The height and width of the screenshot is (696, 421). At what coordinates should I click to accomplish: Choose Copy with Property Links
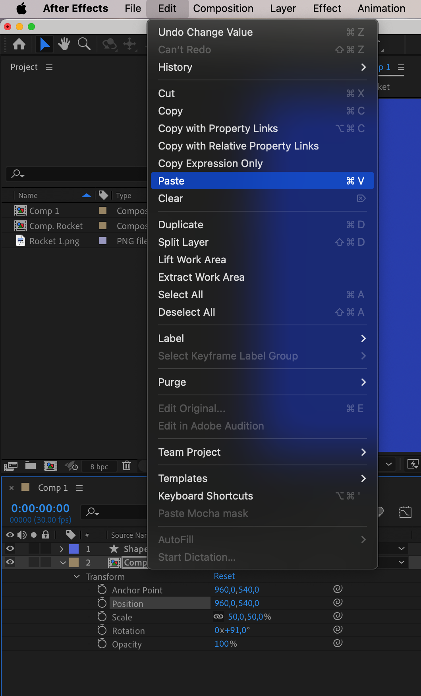point(262,128)
